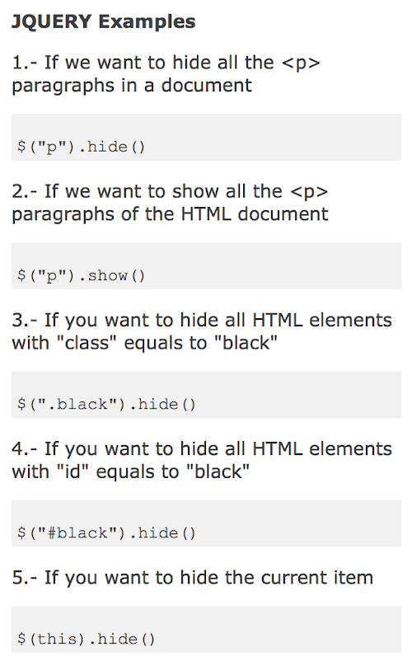Click the third gray code block background
412x666 pixels.
(x=207, y=395)
